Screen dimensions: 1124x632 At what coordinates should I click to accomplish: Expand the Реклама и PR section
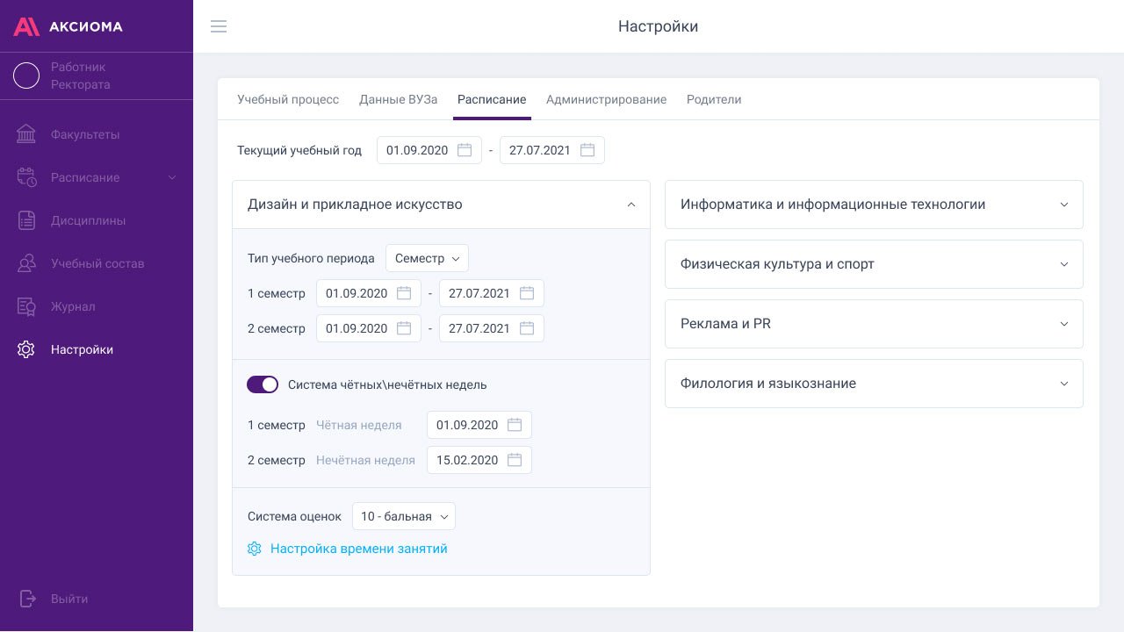tap(1063, 324)
